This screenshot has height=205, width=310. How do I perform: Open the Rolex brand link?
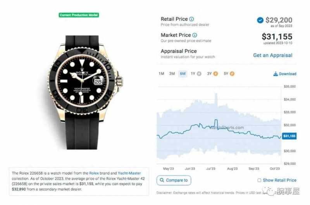tap(94, 173)
